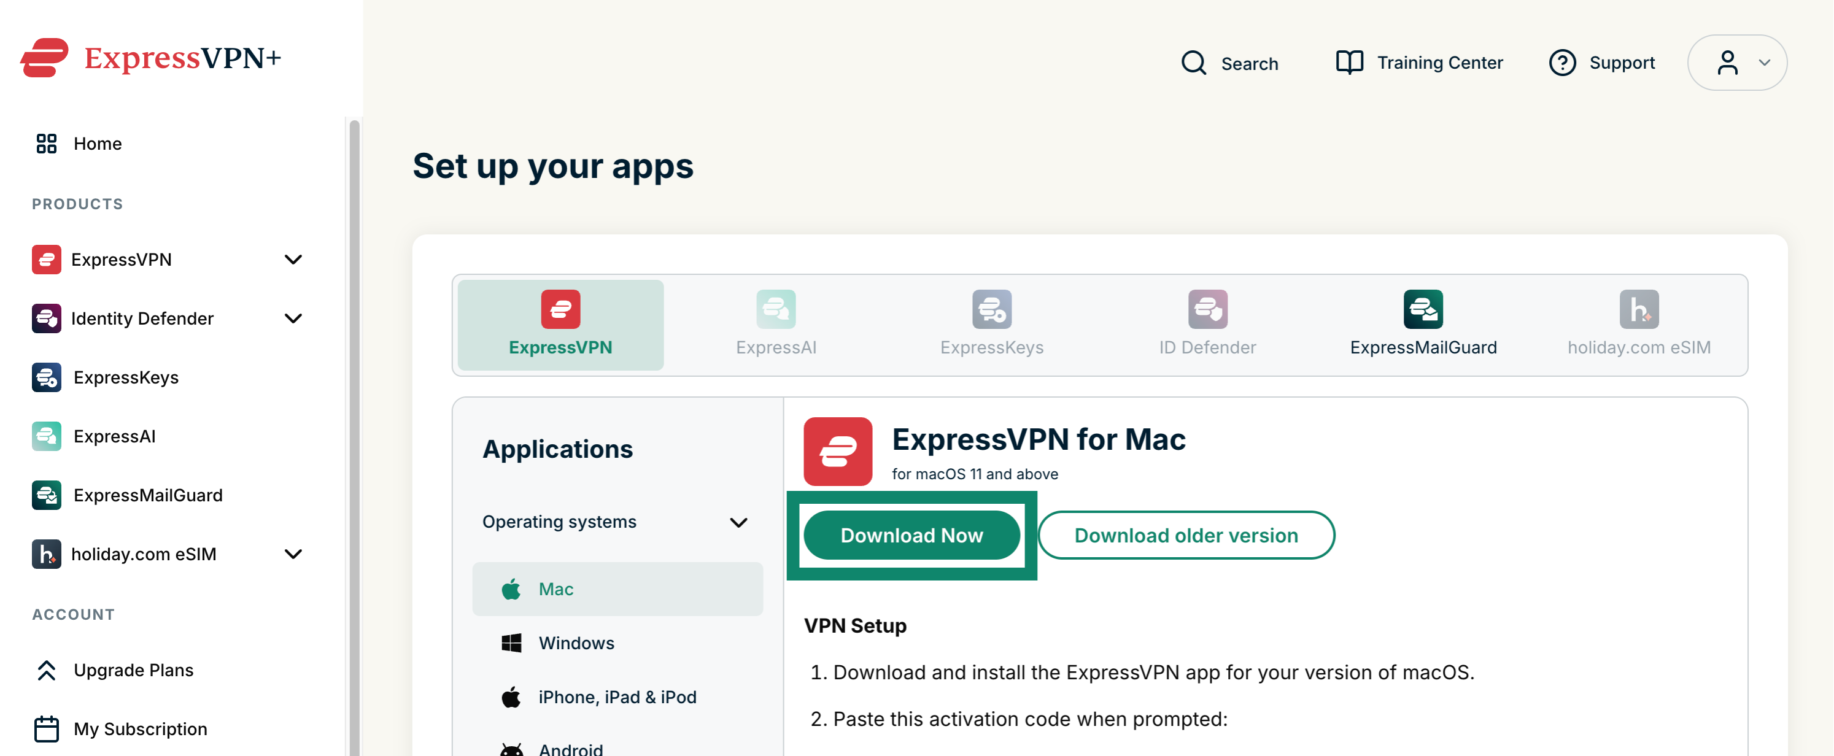Switch to the ExpressKeys app tab
1834x756 pixels.
992,325
